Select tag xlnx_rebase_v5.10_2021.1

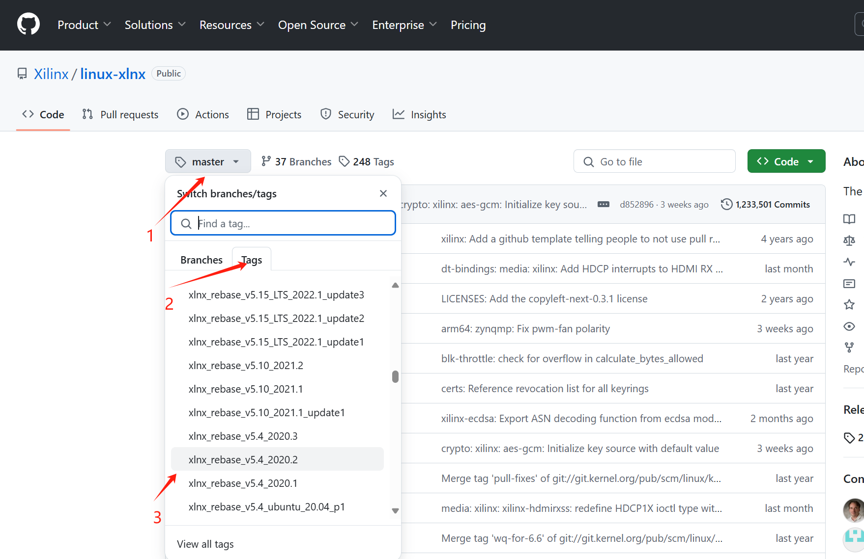[x=277, y=389]
